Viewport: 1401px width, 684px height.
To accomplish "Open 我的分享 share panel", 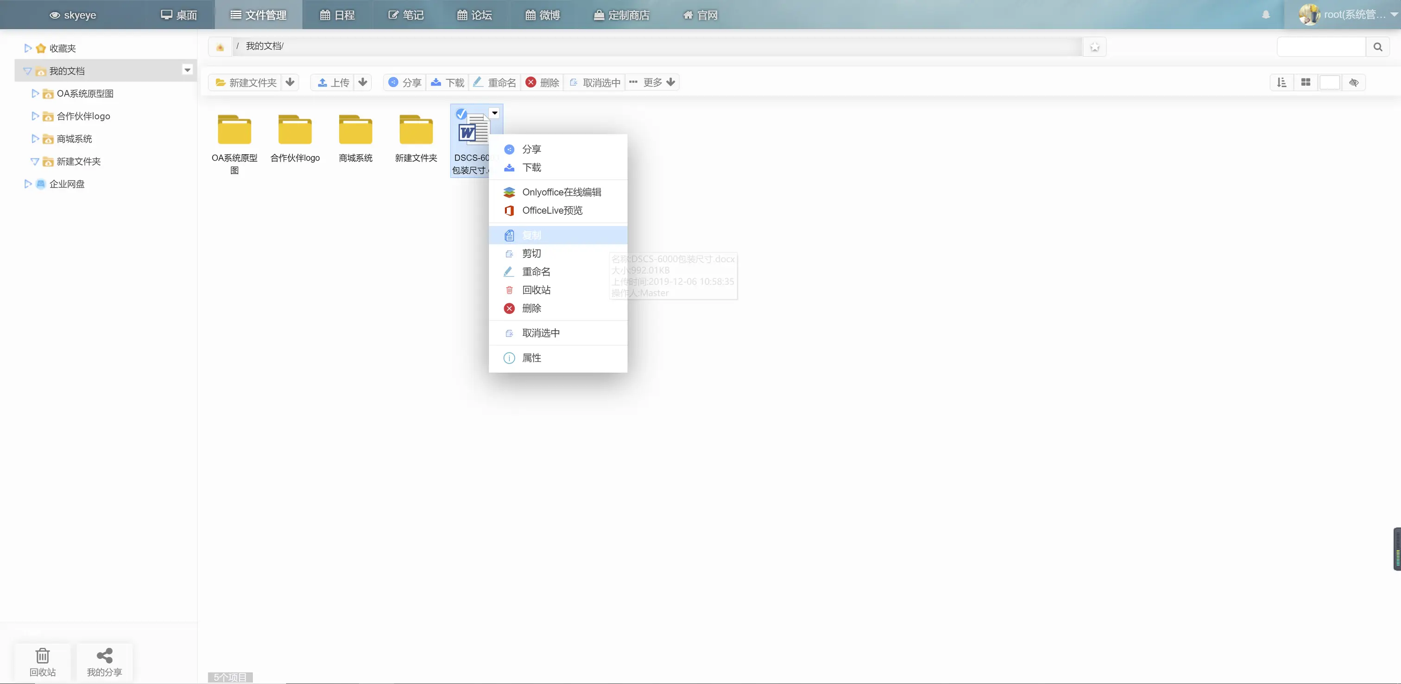I will tap(104, 662).
